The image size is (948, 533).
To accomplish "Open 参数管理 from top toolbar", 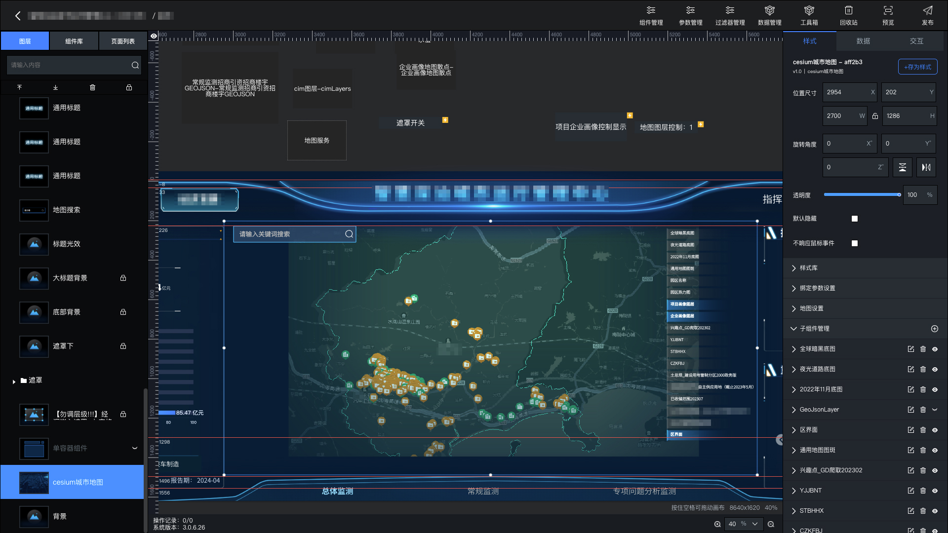I will click(690, 16).
